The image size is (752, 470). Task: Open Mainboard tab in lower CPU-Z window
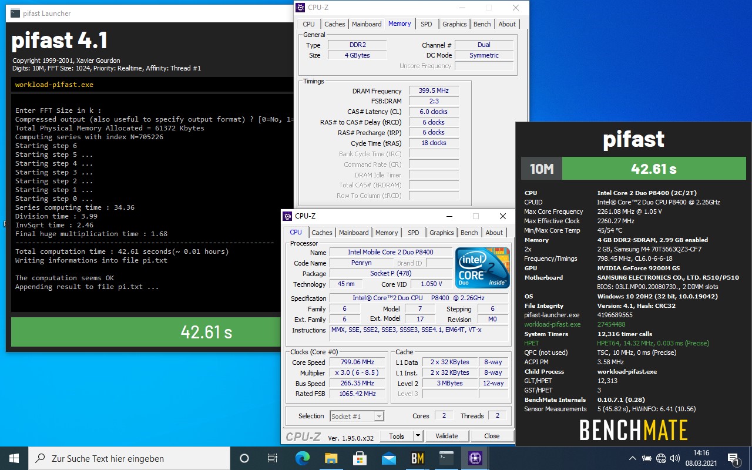[x=354, y=233]
